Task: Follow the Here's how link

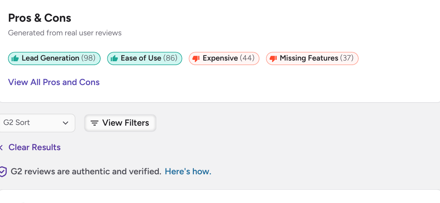Action: 188,171
